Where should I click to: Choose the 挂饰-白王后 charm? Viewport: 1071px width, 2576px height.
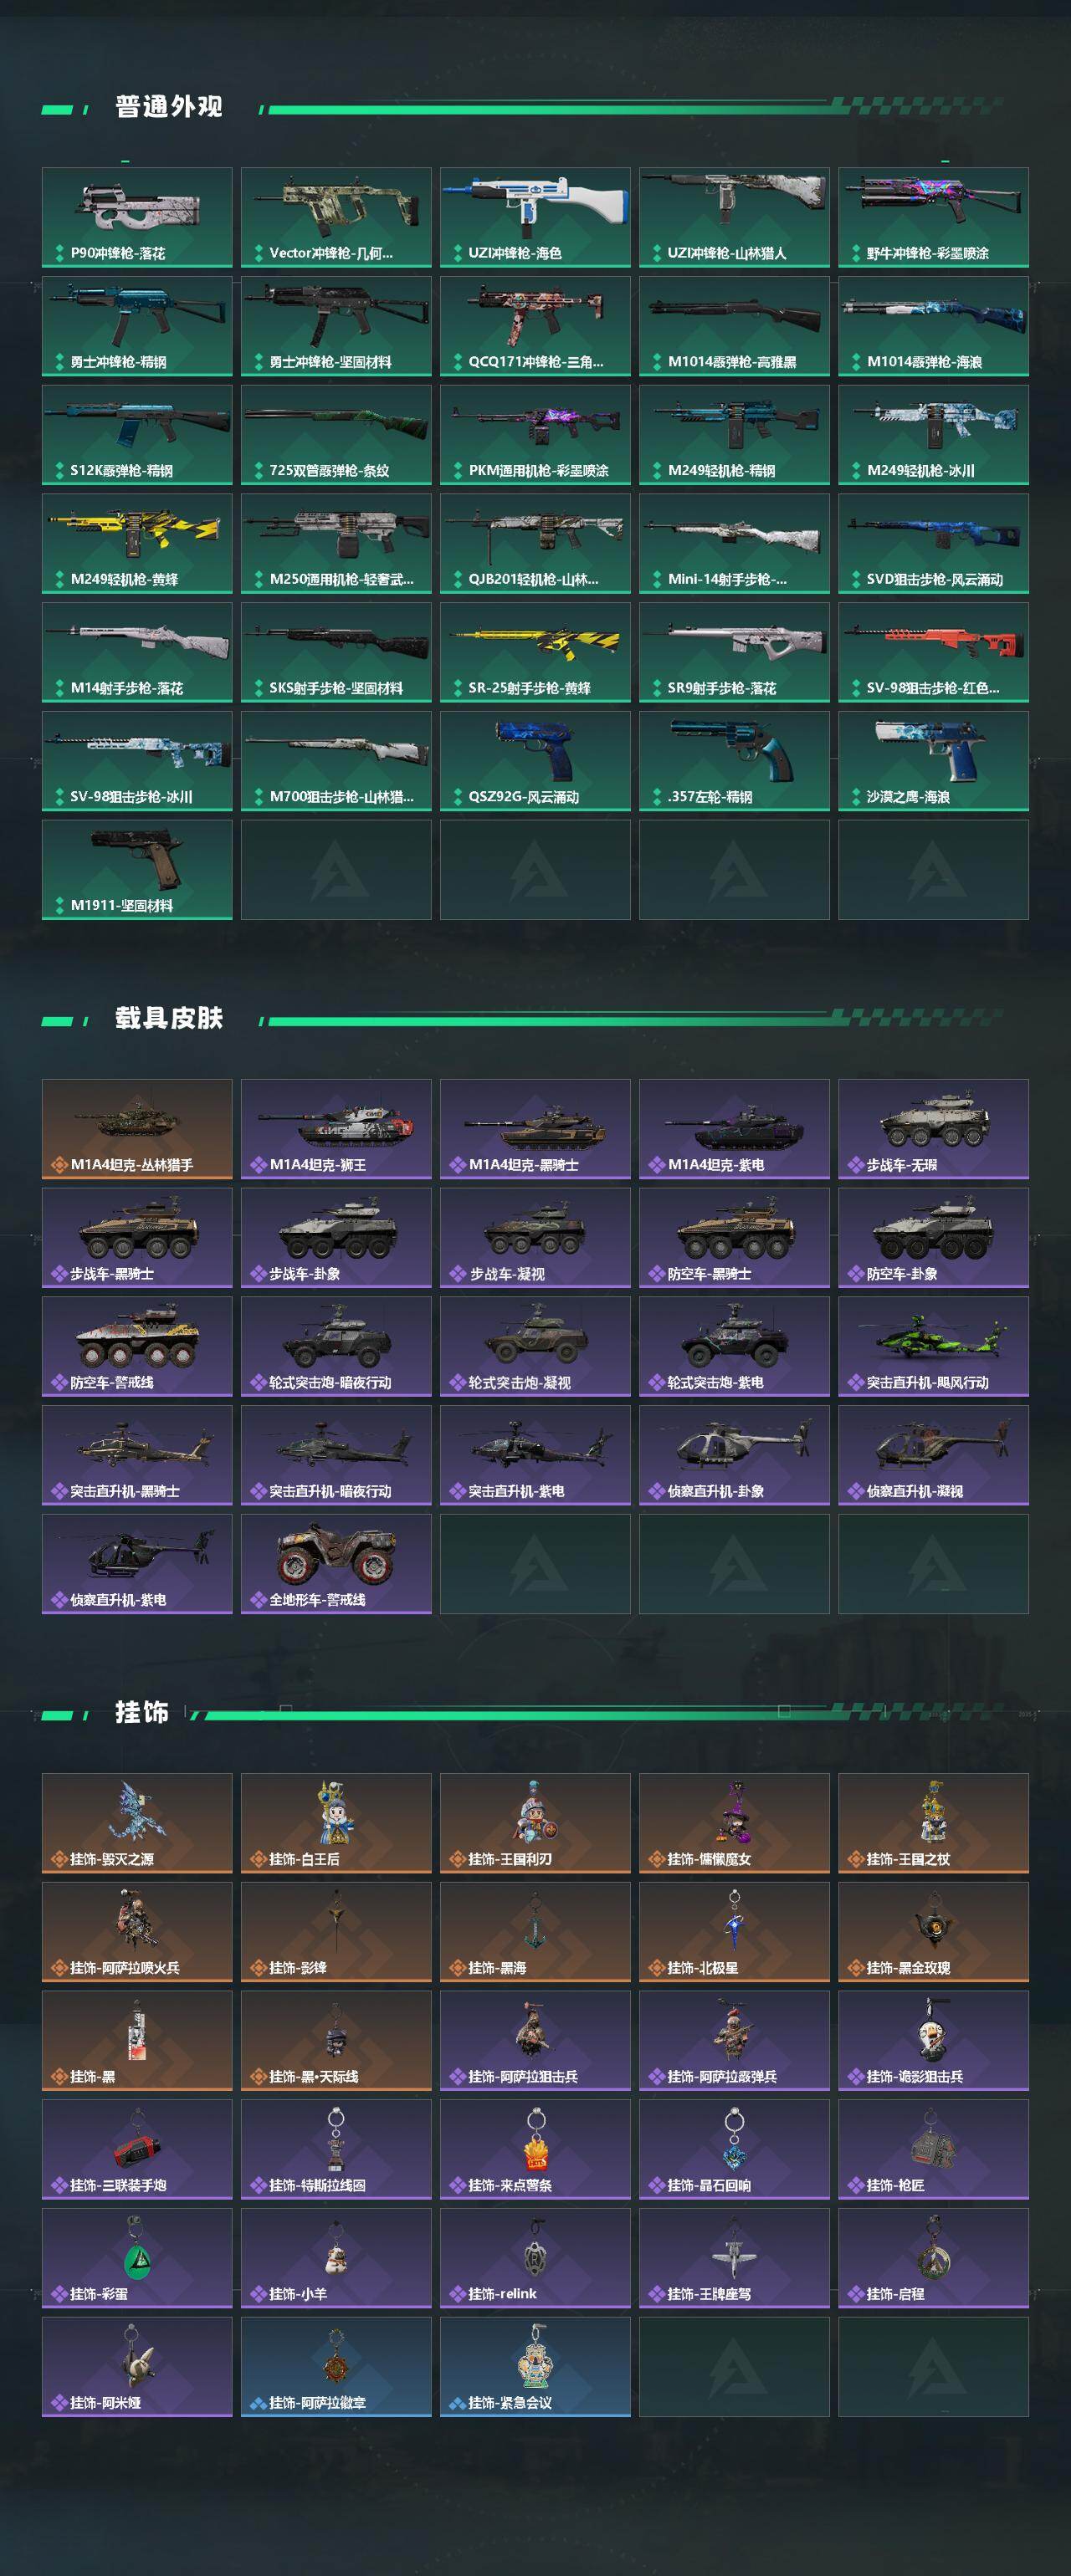click(x=336, y=1823)
